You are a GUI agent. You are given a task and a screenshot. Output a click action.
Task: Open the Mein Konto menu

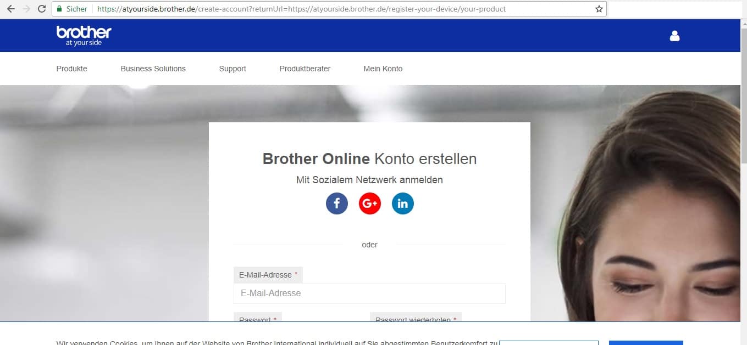point(383,69)
